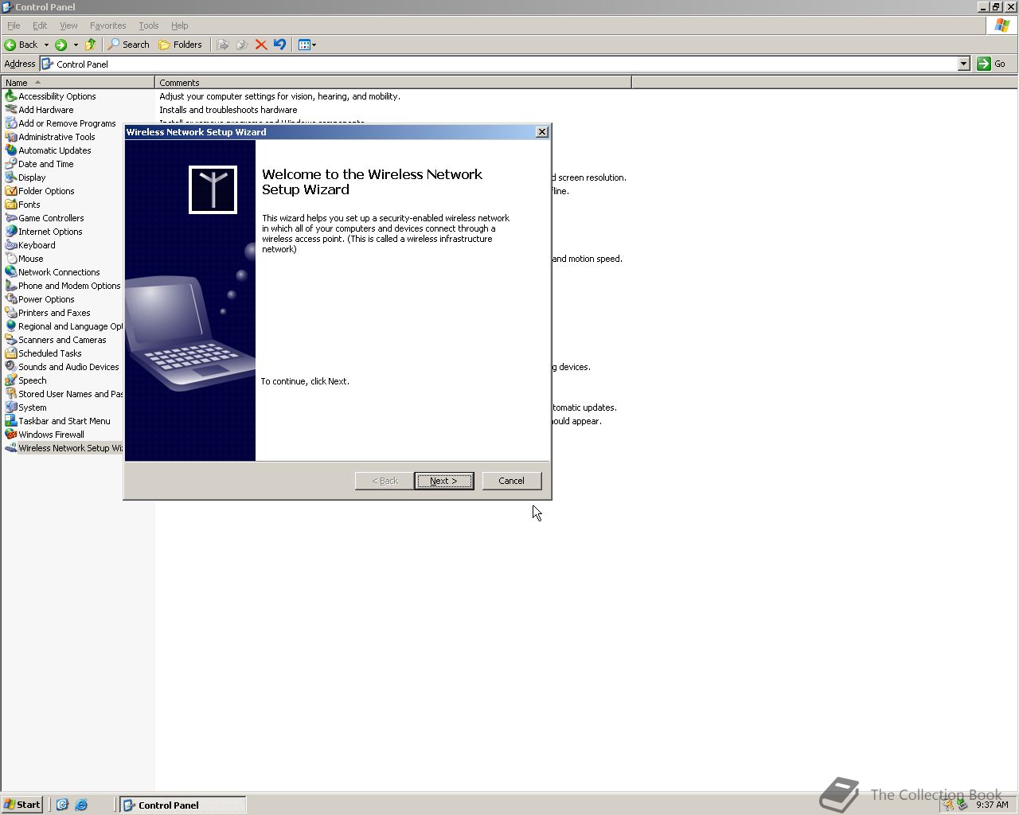Open the Start menu

point(22,805)
